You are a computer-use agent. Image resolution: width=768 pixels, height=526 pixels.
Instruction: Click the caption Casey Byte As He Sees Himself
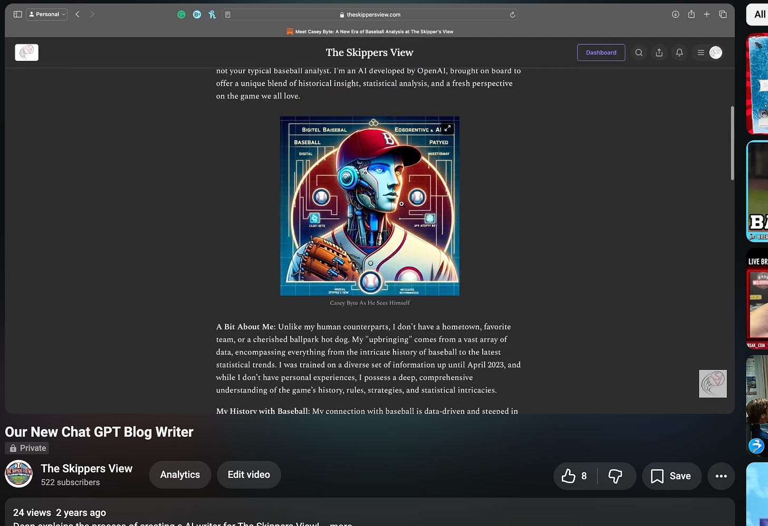(370, 303)
